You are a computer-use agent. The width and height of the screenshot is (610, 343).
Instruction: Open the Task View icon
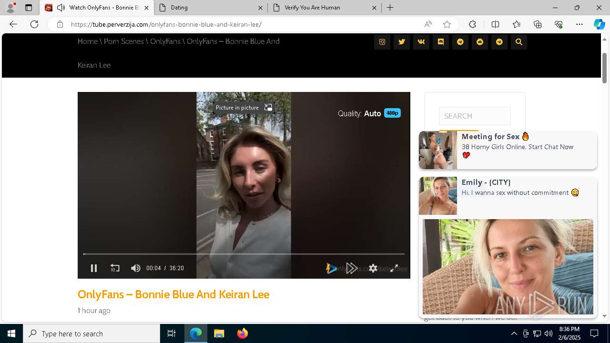172,333
